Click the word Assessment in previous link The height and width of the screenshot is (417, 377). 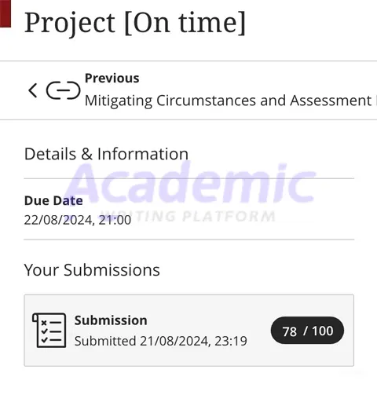tap(331, 101)
